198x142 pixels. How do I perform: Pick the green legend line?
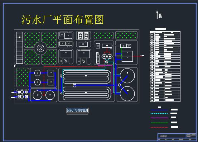point(159,123)
